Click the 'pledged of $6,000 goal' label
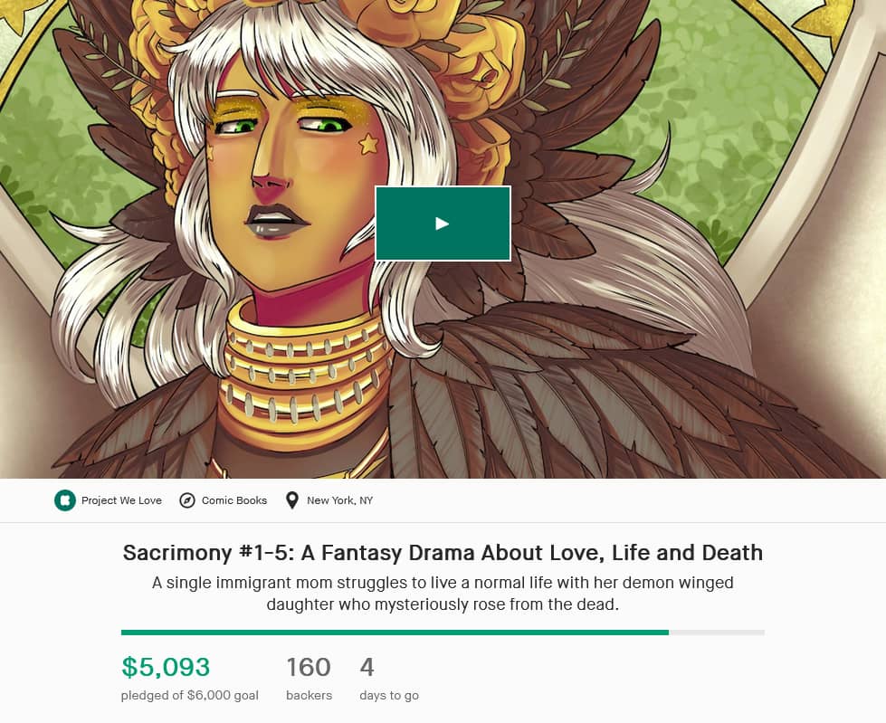The height and width of the screenshot is (723, 886). [x=190, y=696]
